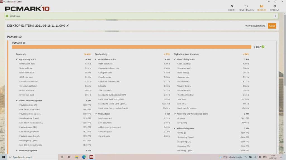Screen dimensions: 286x160
Task: Open the BENCHMARKS section
Action: 246,8
